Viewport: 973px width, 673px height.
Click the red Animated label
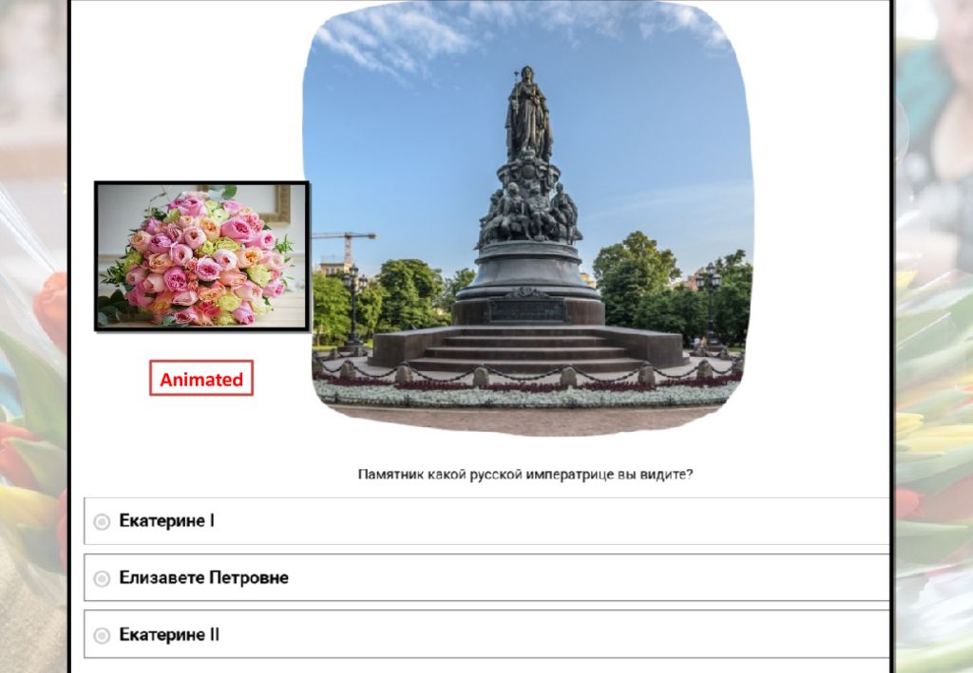pos(201,378)
